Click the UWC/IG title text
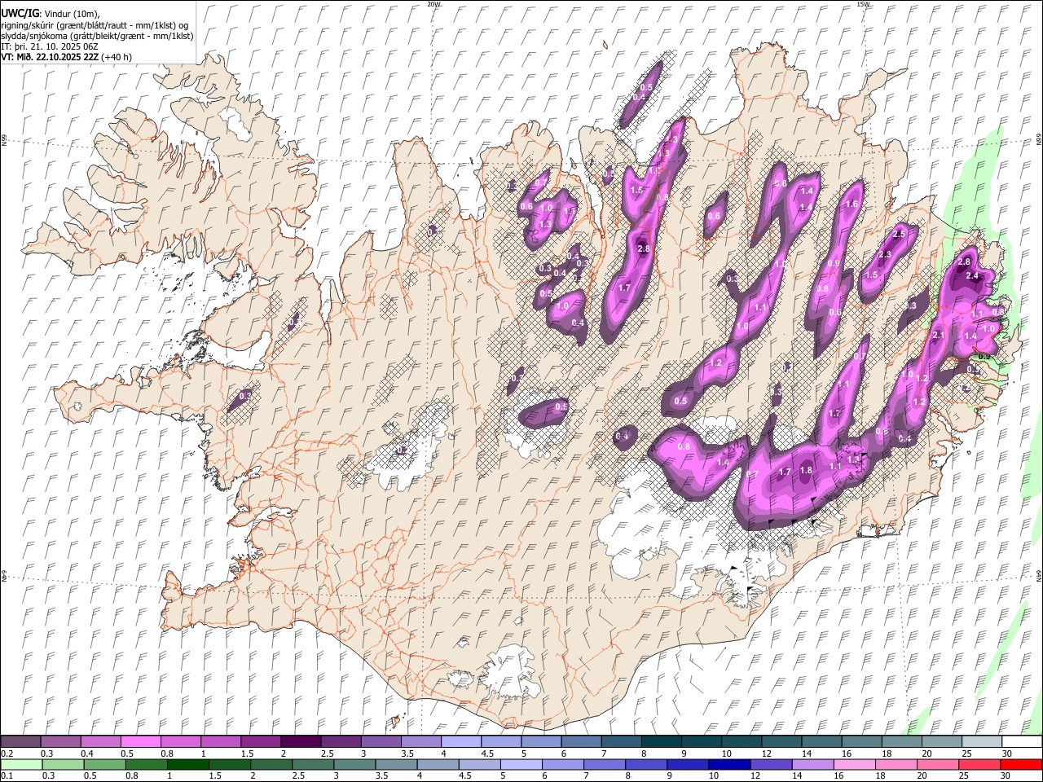The width and height of the screenshot is (1043, 782). pos(20,14)
